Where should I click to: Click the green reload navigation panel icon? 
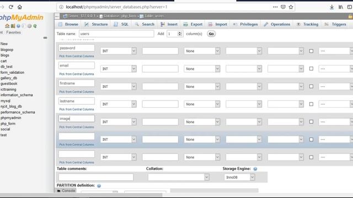click(35, 26)
